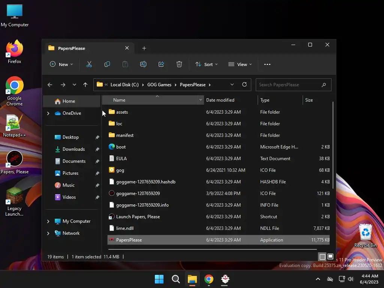Click Chrome icon in taskbar
Image resolution: width=384 pixels, height=288 pixels.
click(x=208, y=279)
